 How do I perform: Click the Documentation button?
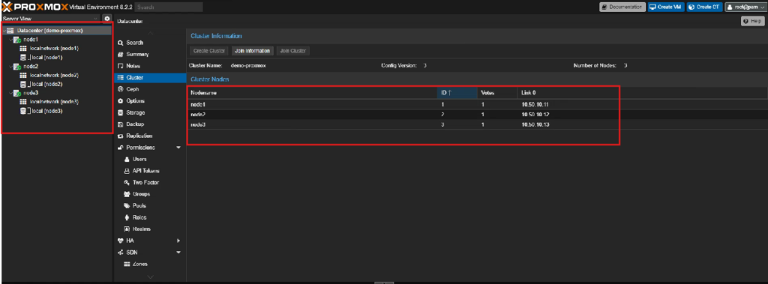pyautogui.click(x=622, y=7)
